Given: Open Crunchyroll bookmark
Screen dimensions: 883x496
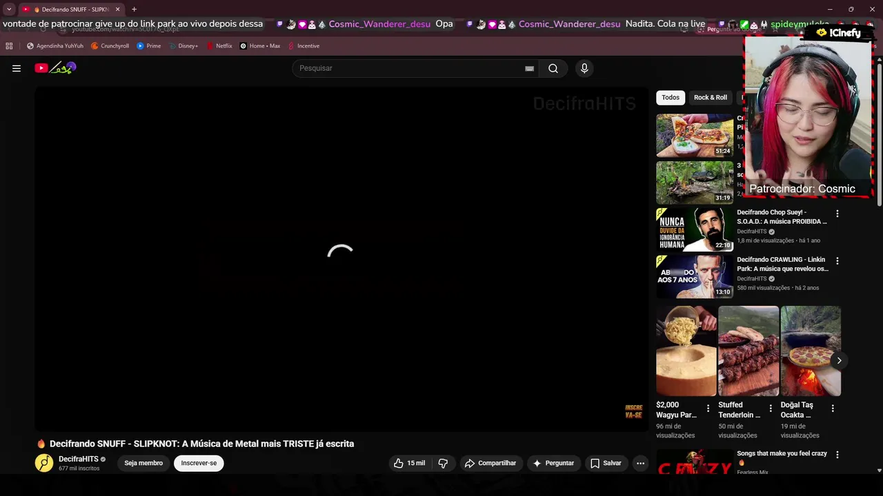Looking at the screenshot, I should 110,46.
